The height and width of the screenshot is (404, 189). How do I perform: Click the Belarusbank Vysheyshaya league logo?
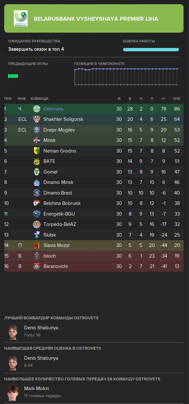pos(21,18)
